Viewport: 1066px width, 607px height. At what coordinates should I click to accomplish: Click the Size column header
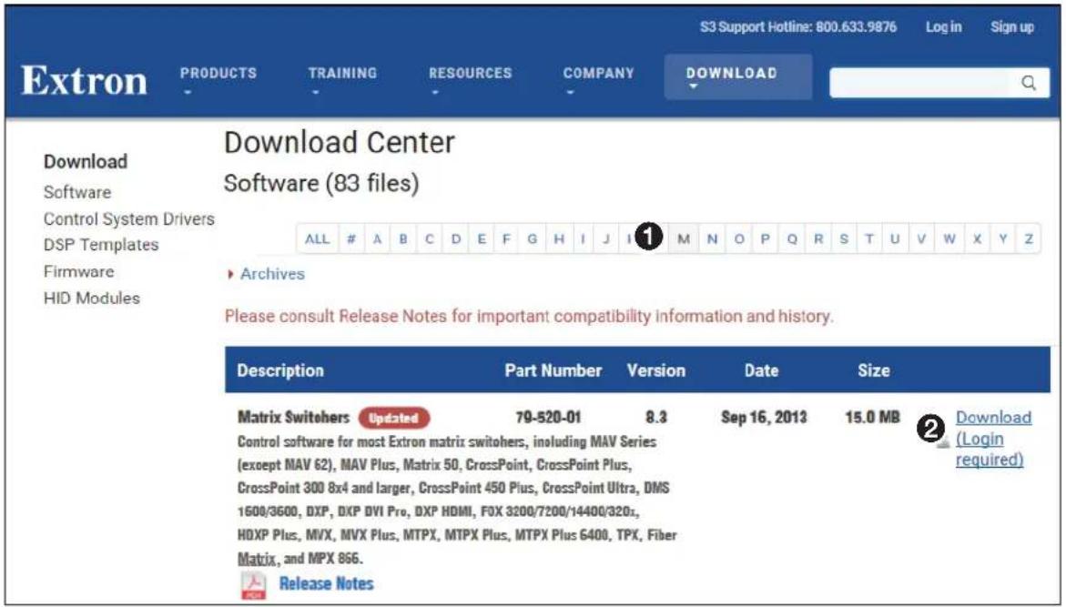(x=874, y=371)
